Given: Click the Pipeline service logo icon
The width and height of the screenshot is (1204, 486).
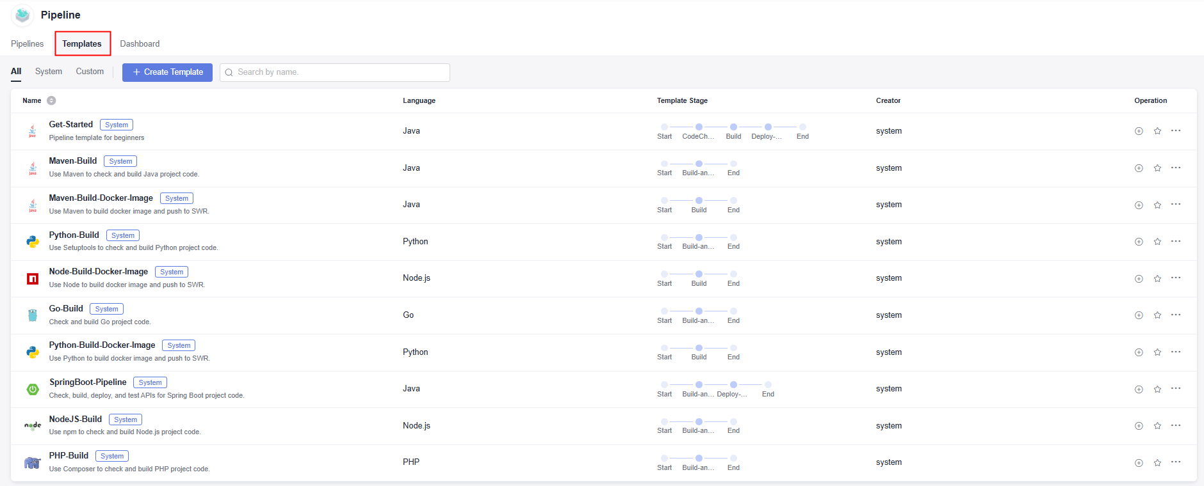Looking at the screenshot, I should pyautogui.click(x=23, y=15).
